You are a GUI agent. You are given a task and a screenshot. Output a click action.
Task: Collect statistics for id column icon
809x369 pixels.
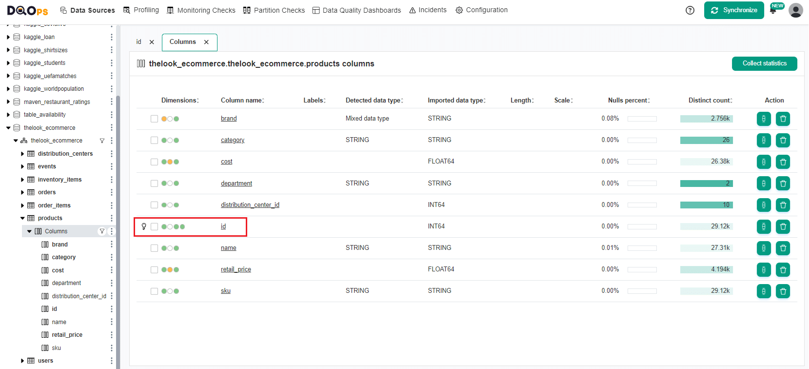click(764, 226)
